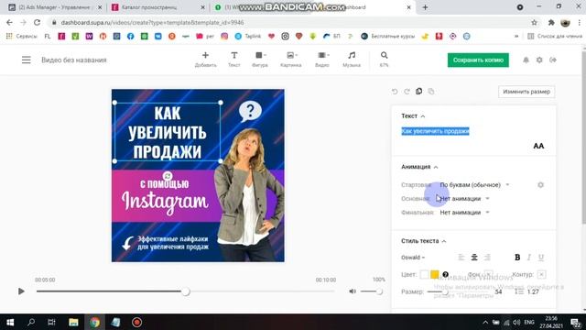The width and height of the screenshot is (586, 330).
Task: Align text center
Action: tap(474, 258)
